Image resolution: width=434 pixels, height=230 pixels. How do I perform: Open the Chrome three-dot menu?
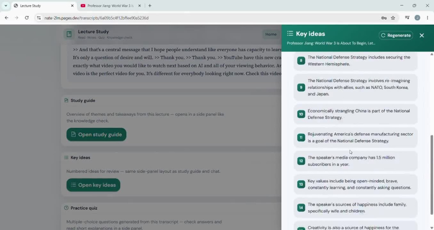pos(427,18)
